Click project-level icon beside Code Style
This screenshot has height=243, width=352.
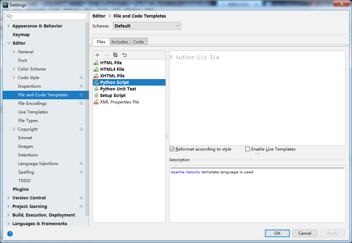(81, 78)
